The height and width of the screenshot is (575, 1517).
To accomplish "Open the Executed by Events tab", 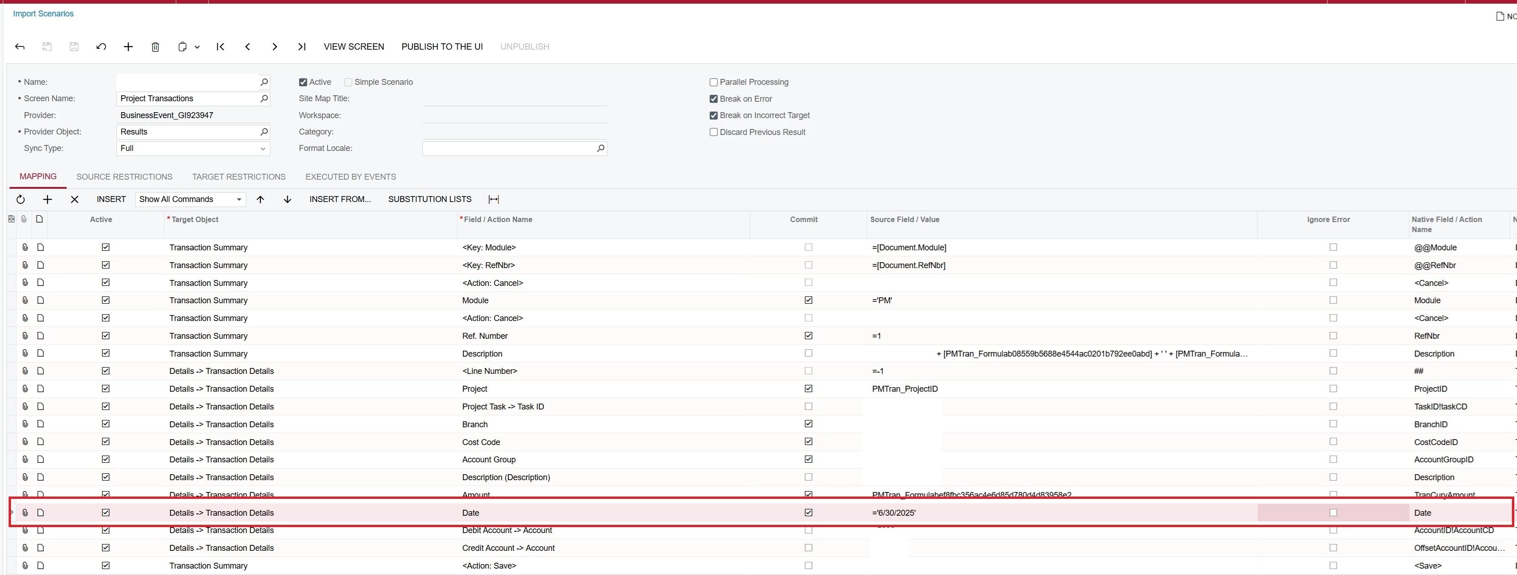I will (x=350, y=177).
